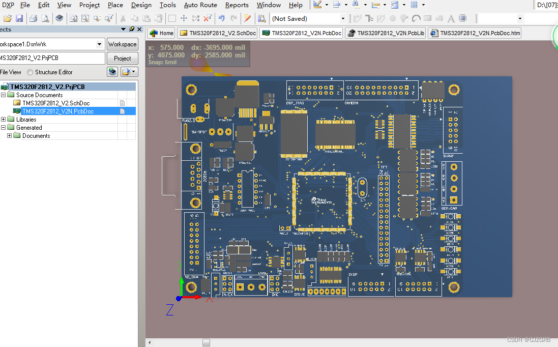The image size is (558, 347).
Task: Select the Structure Editor radio button
Action: [30, 72]
